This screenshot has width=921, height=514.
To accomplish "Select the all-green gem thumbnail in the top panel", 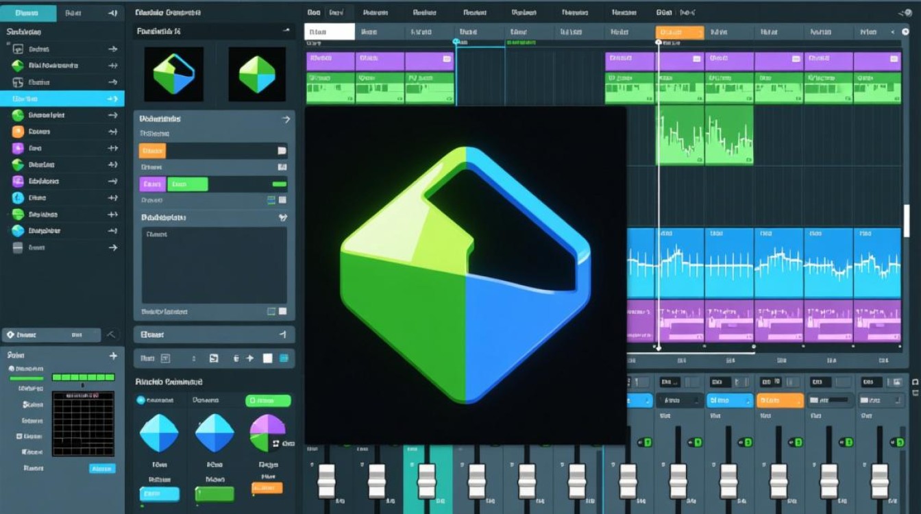I will click(x=256, y=75).
